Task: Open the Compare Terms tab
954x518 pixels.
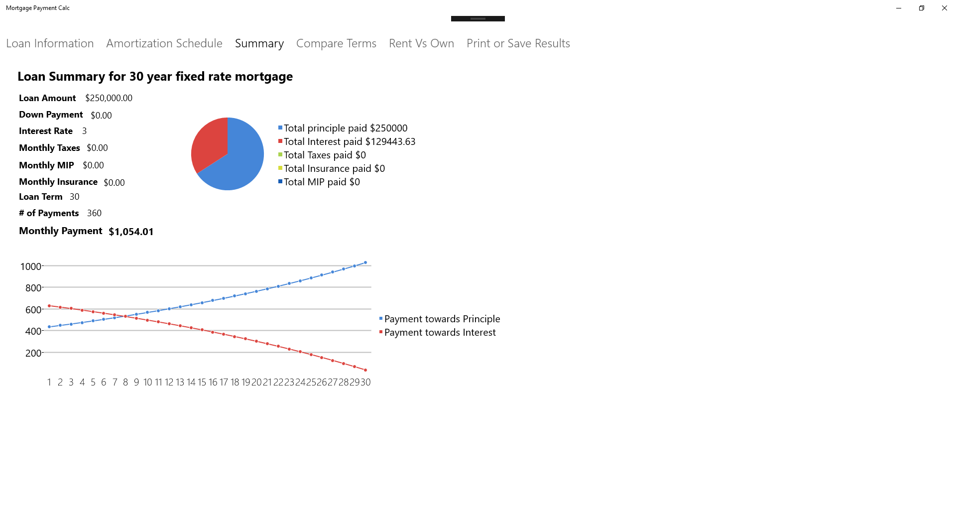Action: click(336, 44)
